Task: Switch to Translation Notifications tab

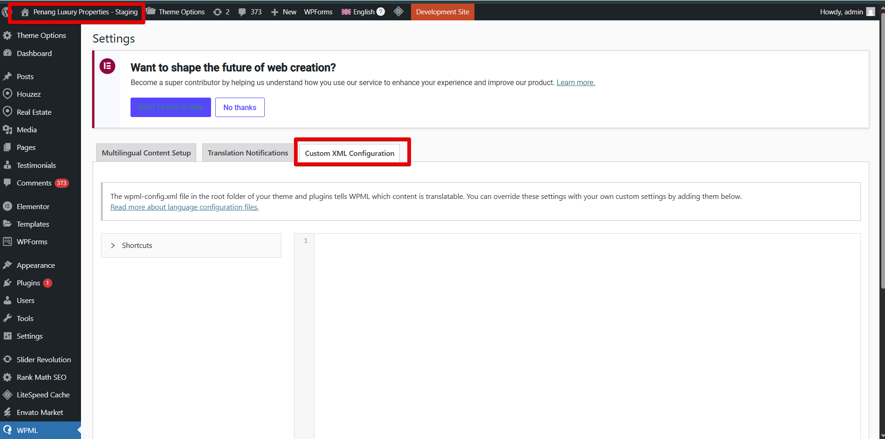Action: (248, 153)
